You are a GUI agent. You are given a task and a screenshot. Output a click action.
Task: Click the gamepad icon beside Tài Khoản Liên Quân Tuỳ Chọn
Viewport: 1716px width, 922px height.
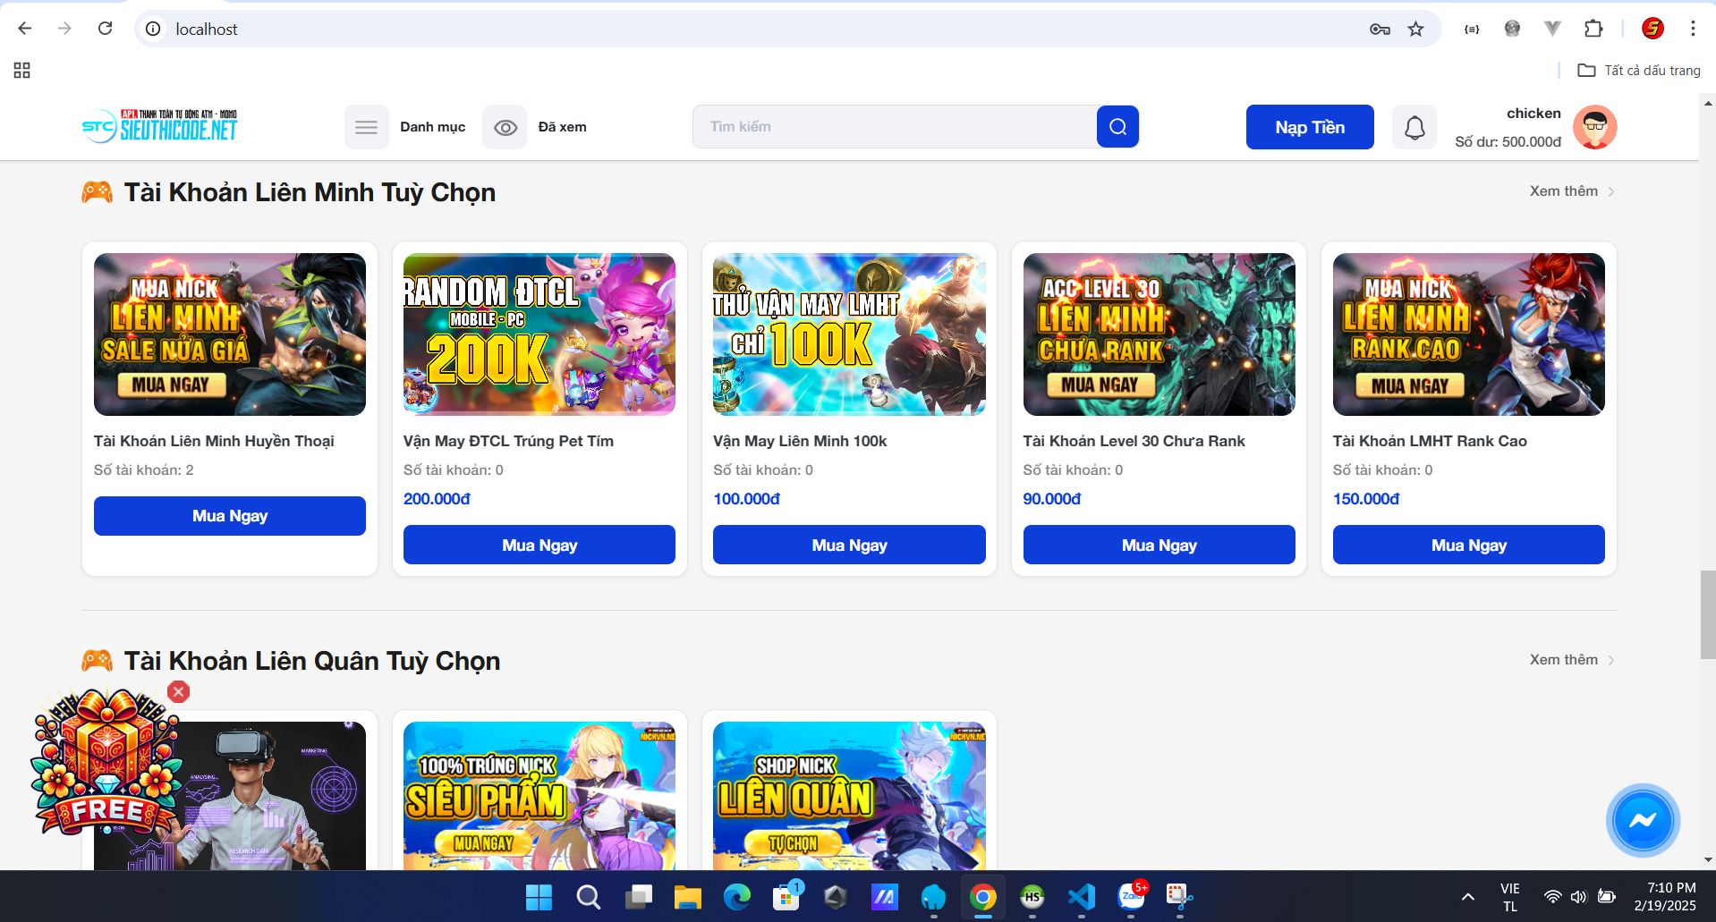click(x=98, y=660)
